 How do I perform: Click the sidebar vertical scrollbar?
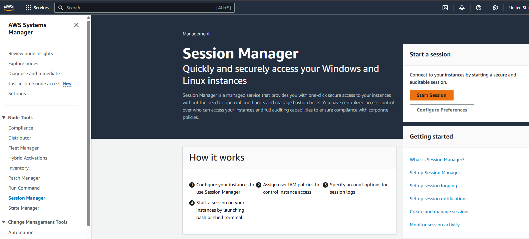88,124
